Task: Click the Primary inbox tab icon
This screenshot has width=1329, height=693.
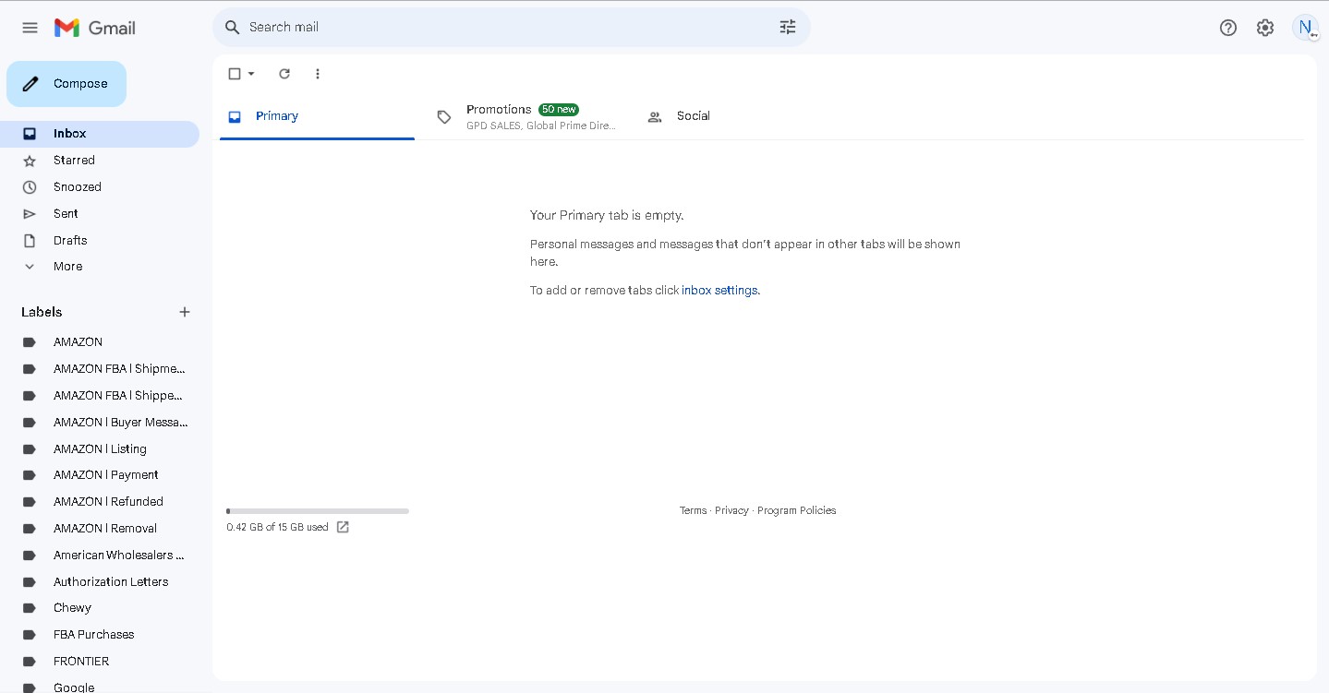Action: click(x=235, y=117)
